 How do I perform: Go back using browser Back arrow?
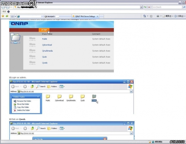(x=3, y=7)
